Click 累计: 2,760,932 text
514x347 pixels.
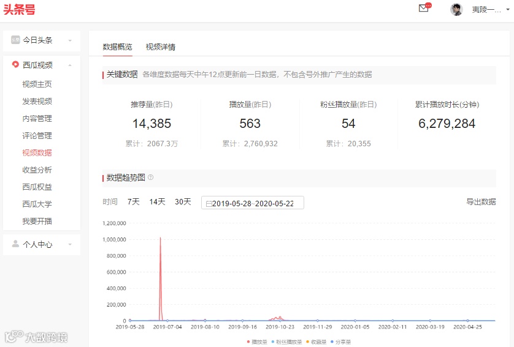coord(250,144)
